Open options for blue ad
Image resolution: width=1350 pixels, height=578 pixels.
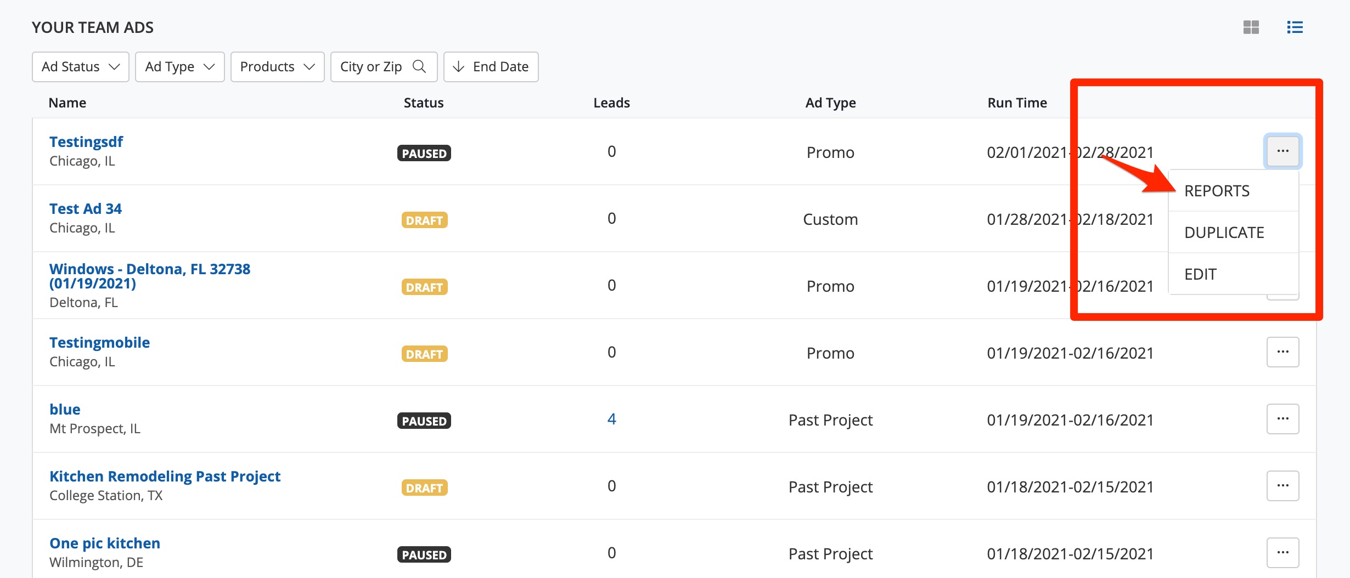click(1282, 419)
